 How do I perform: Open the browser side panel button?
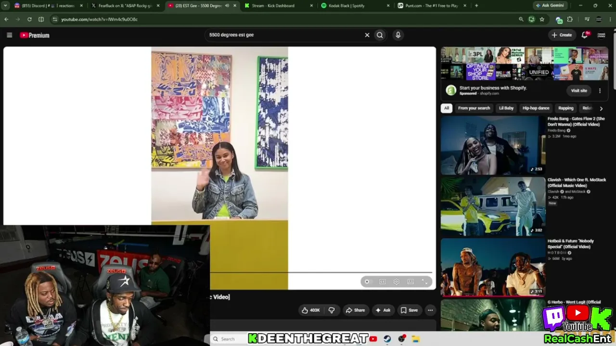point(41,19)
